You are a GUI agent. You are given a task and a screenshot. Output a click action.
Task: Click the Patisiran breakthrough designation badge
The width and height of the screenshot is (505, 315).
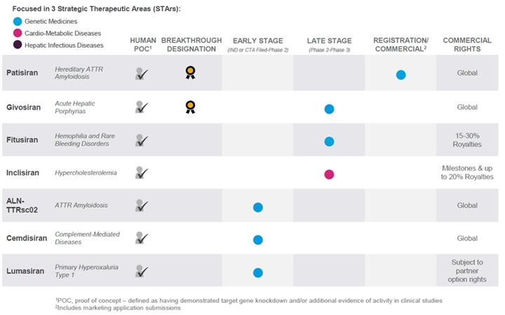(189, 73)
